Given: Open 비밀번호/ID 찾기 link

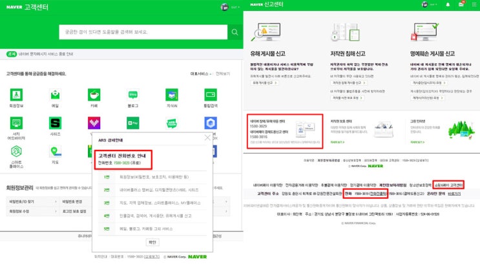Looking at the screenshot, I should 32,201.
